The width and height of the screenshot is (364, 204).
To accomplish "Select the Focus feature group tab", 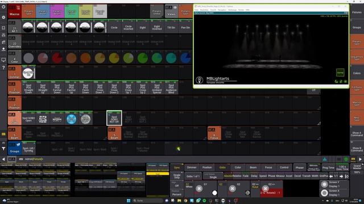I will click(268, 168).
